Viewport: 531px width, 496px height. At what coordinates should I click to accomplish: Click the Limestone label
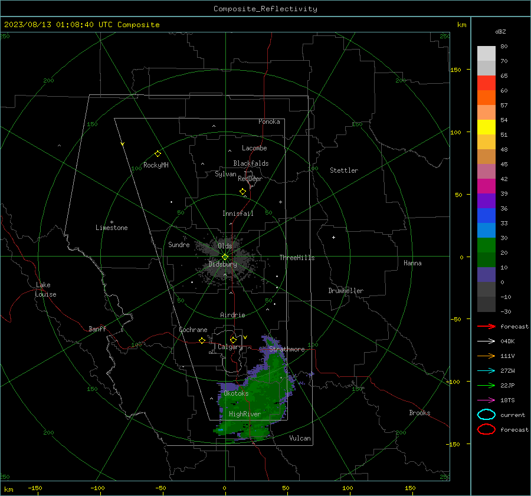pos(112,228)
